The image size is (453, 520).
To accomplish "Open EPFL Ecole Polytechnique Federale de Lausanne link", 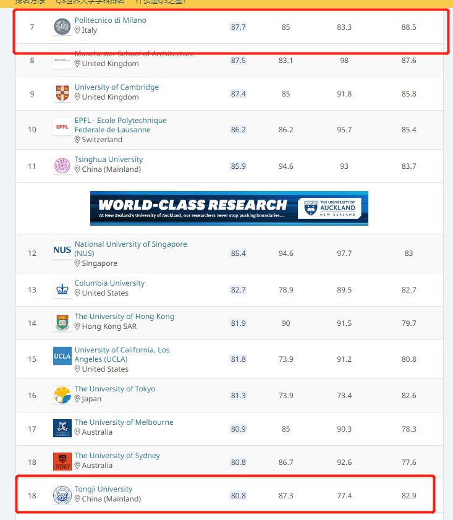I will [x=121, y=125].
